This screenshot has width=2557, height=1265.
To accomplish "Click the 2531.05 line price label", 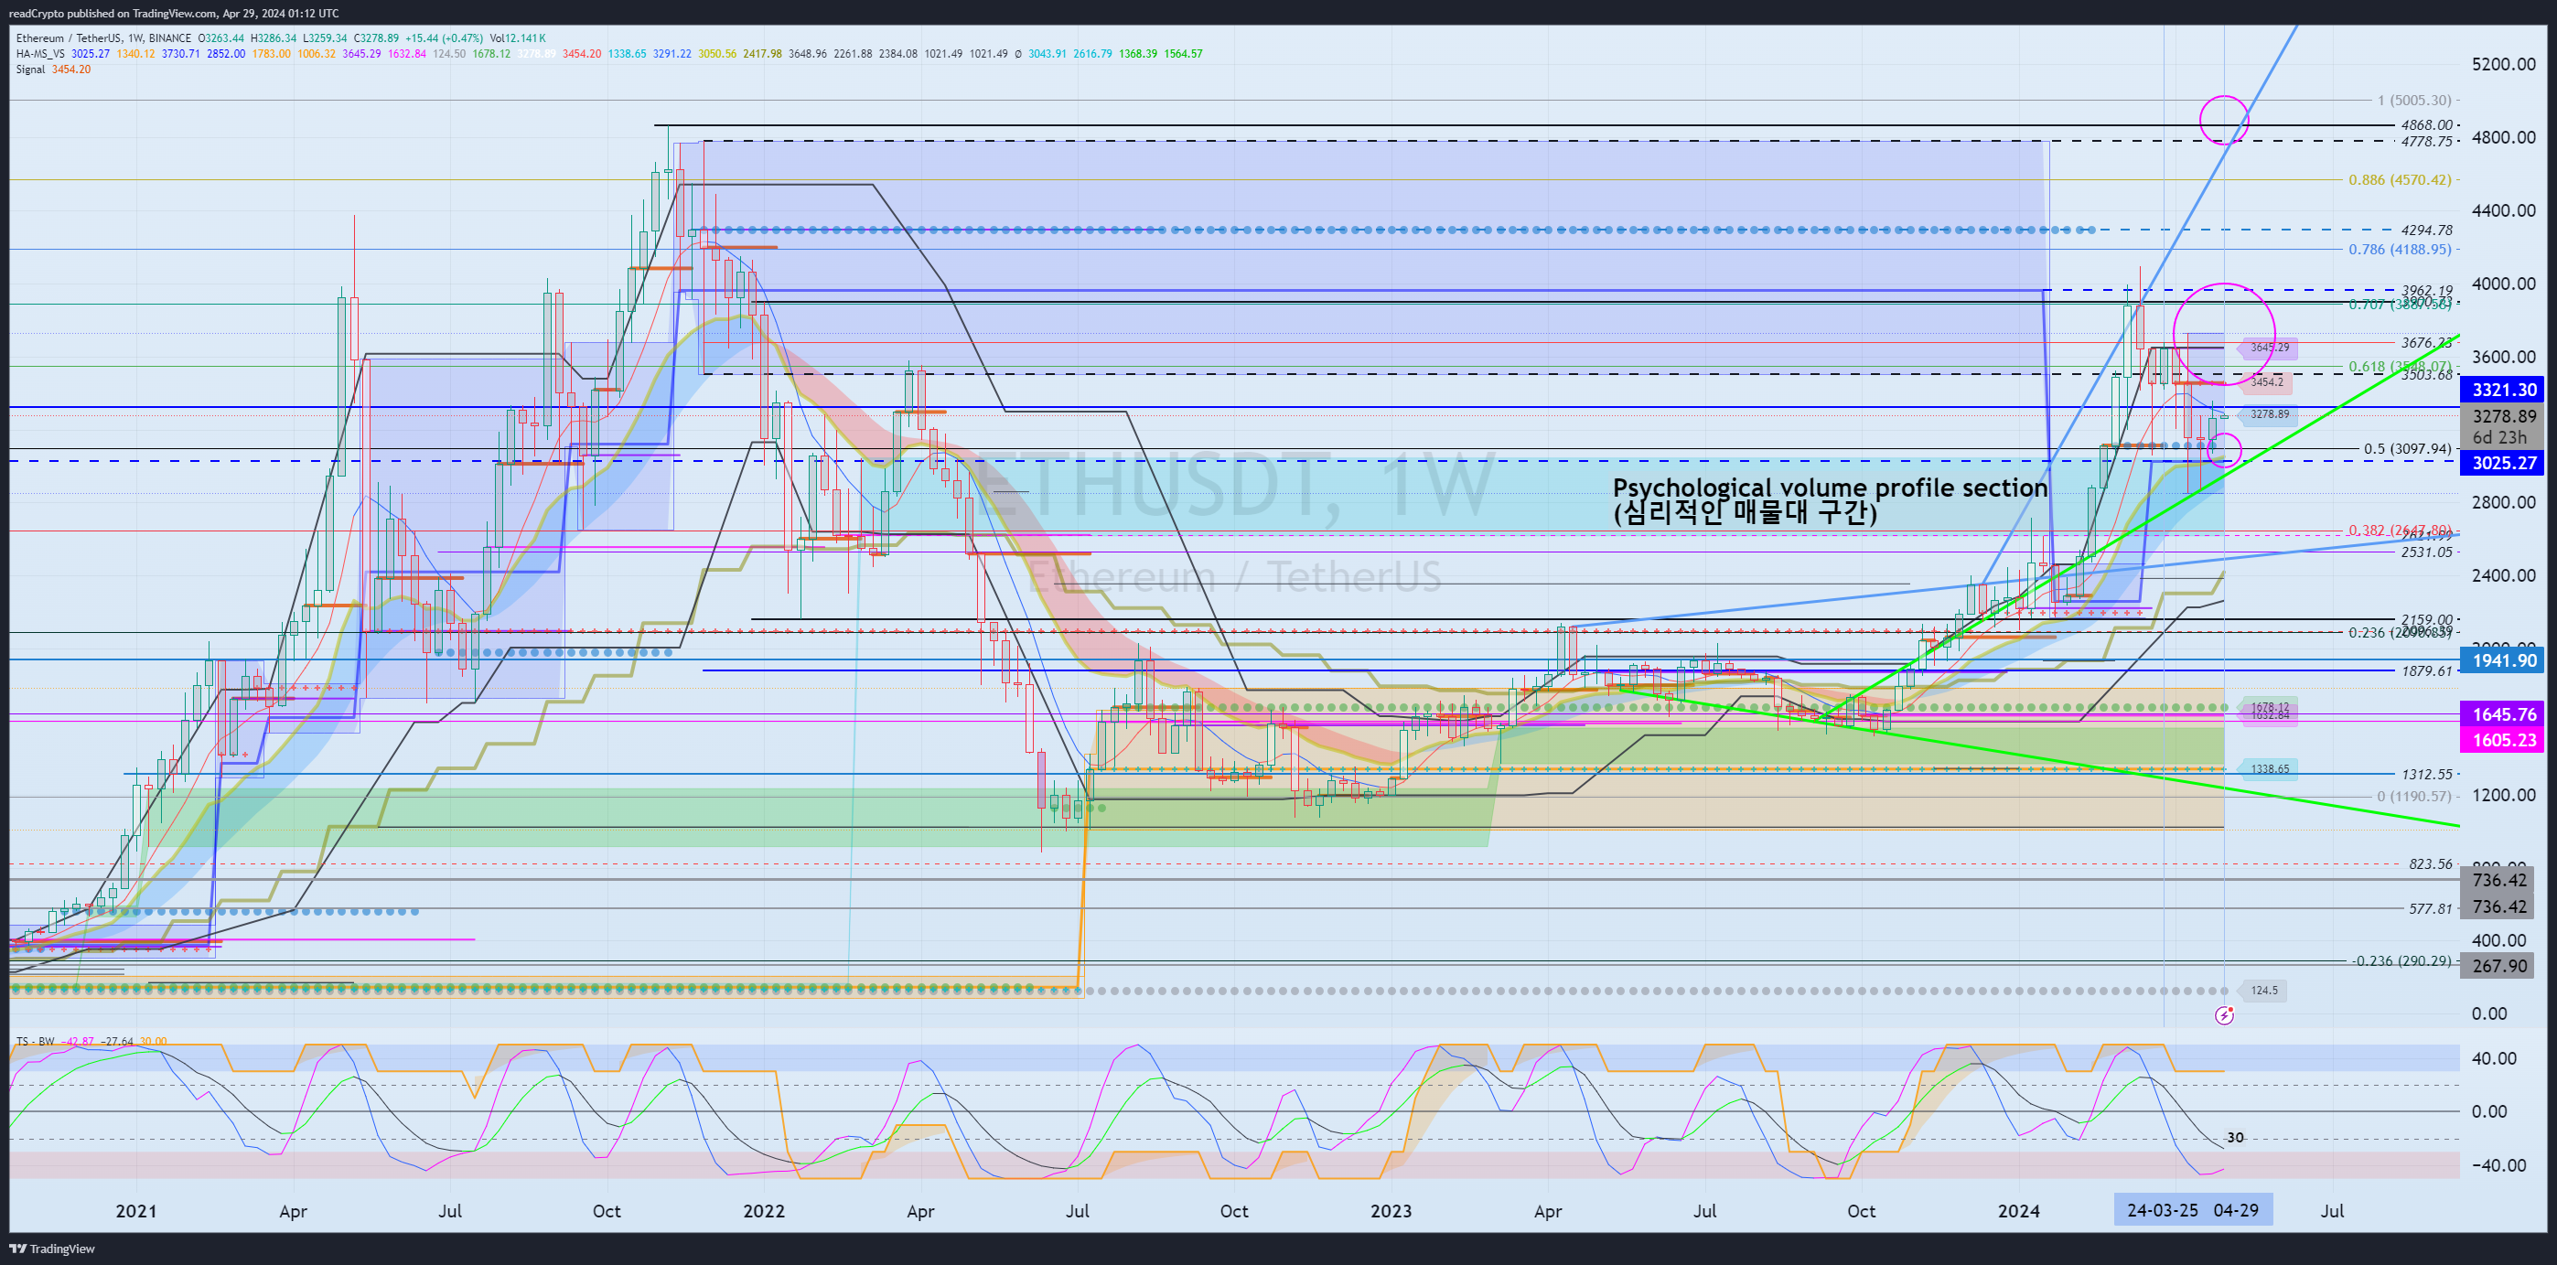I will (x=2426, y=552).
